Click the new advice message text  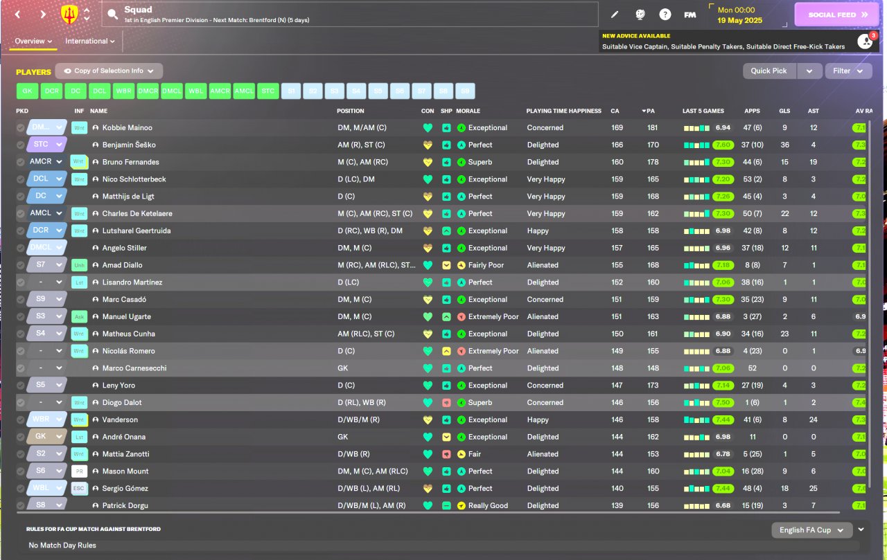click(723, 47)
